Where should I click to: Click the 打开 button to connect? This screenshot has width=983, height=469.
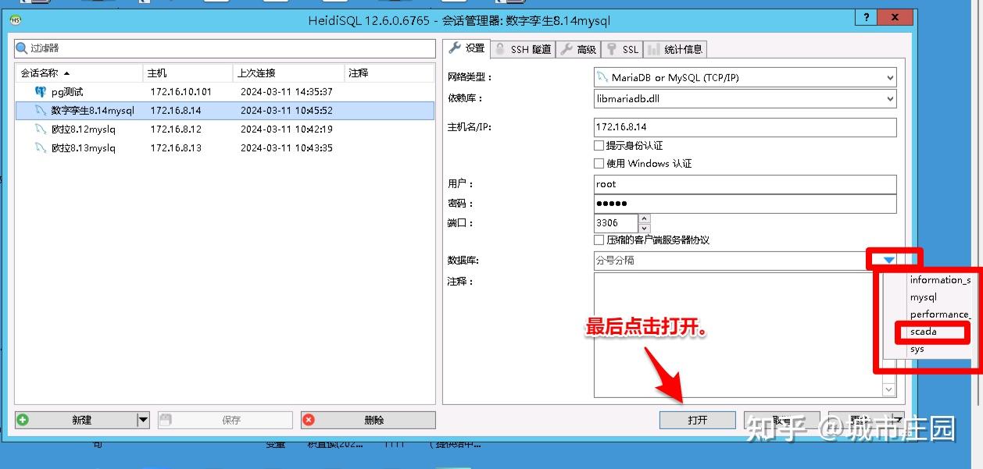click(696, 419)
